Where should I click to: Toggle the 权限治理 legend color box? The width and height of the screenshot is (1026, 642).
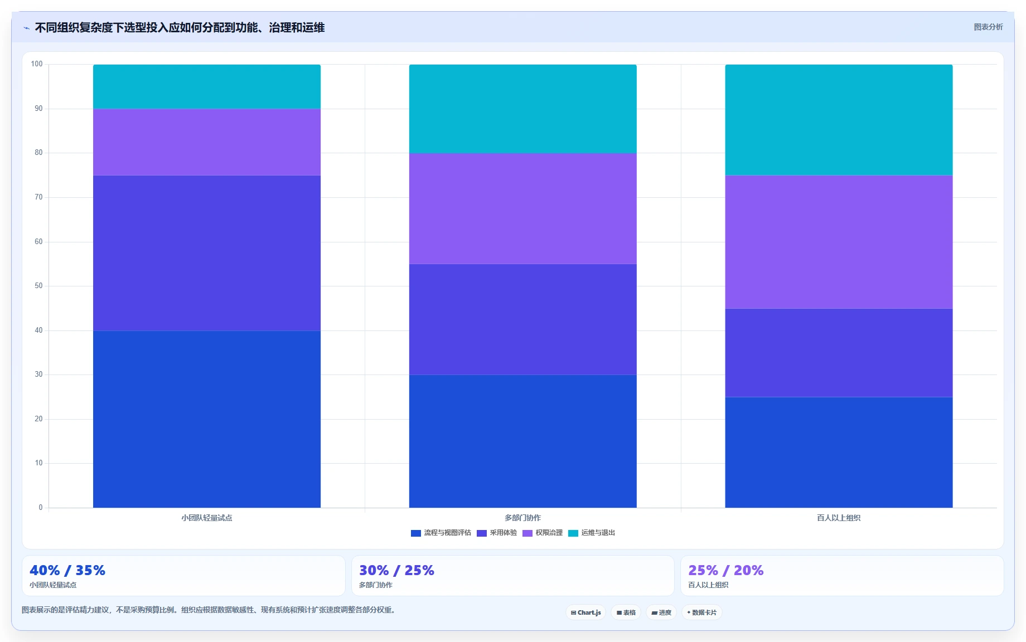coord(527,533)
